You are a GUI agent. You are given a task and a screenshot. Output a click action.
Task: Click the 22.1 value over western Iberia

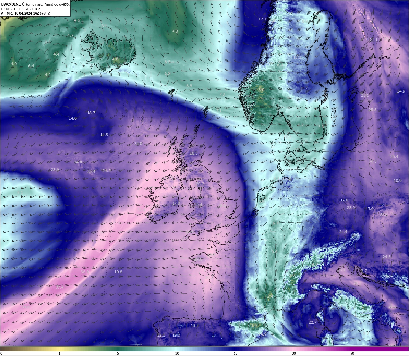(161, 335)
